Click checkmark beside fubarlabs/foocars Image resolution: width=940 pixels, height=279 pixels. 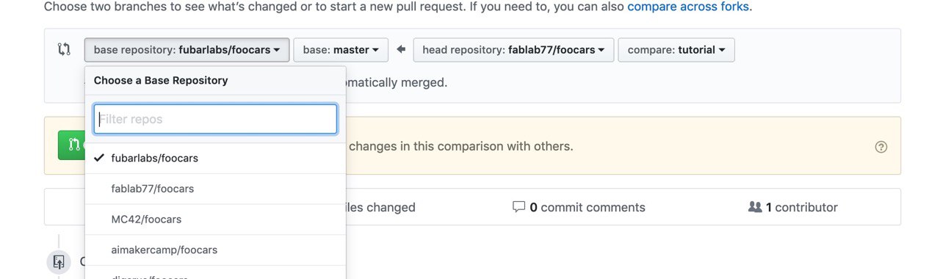[x=98, y=158]
